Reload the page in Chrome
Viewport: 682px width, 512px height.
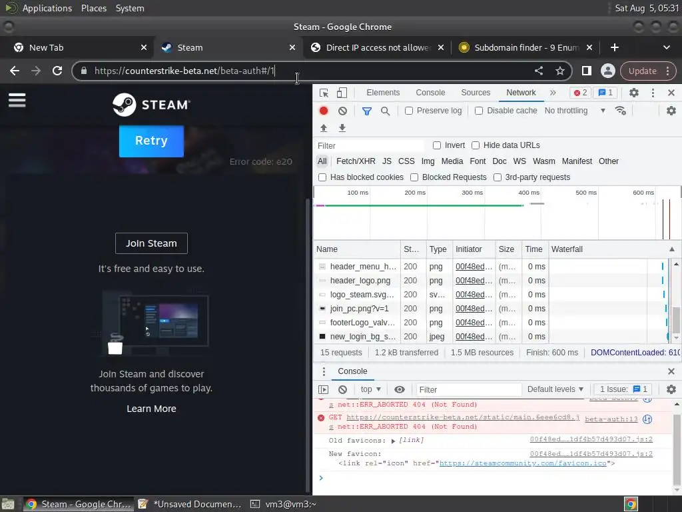[57, 71]
